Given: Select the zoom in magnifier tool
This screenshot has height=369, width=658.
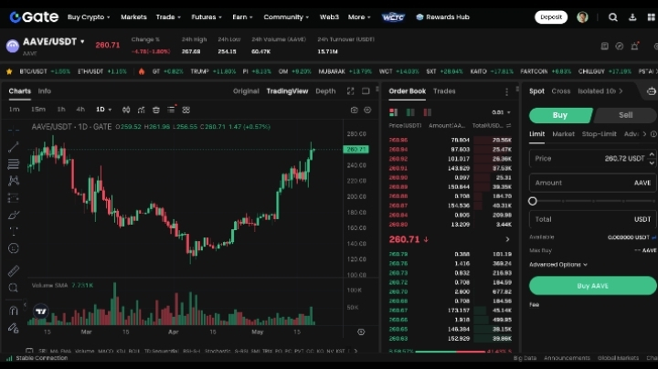Looking at the screenshot, I should [14, 288].
